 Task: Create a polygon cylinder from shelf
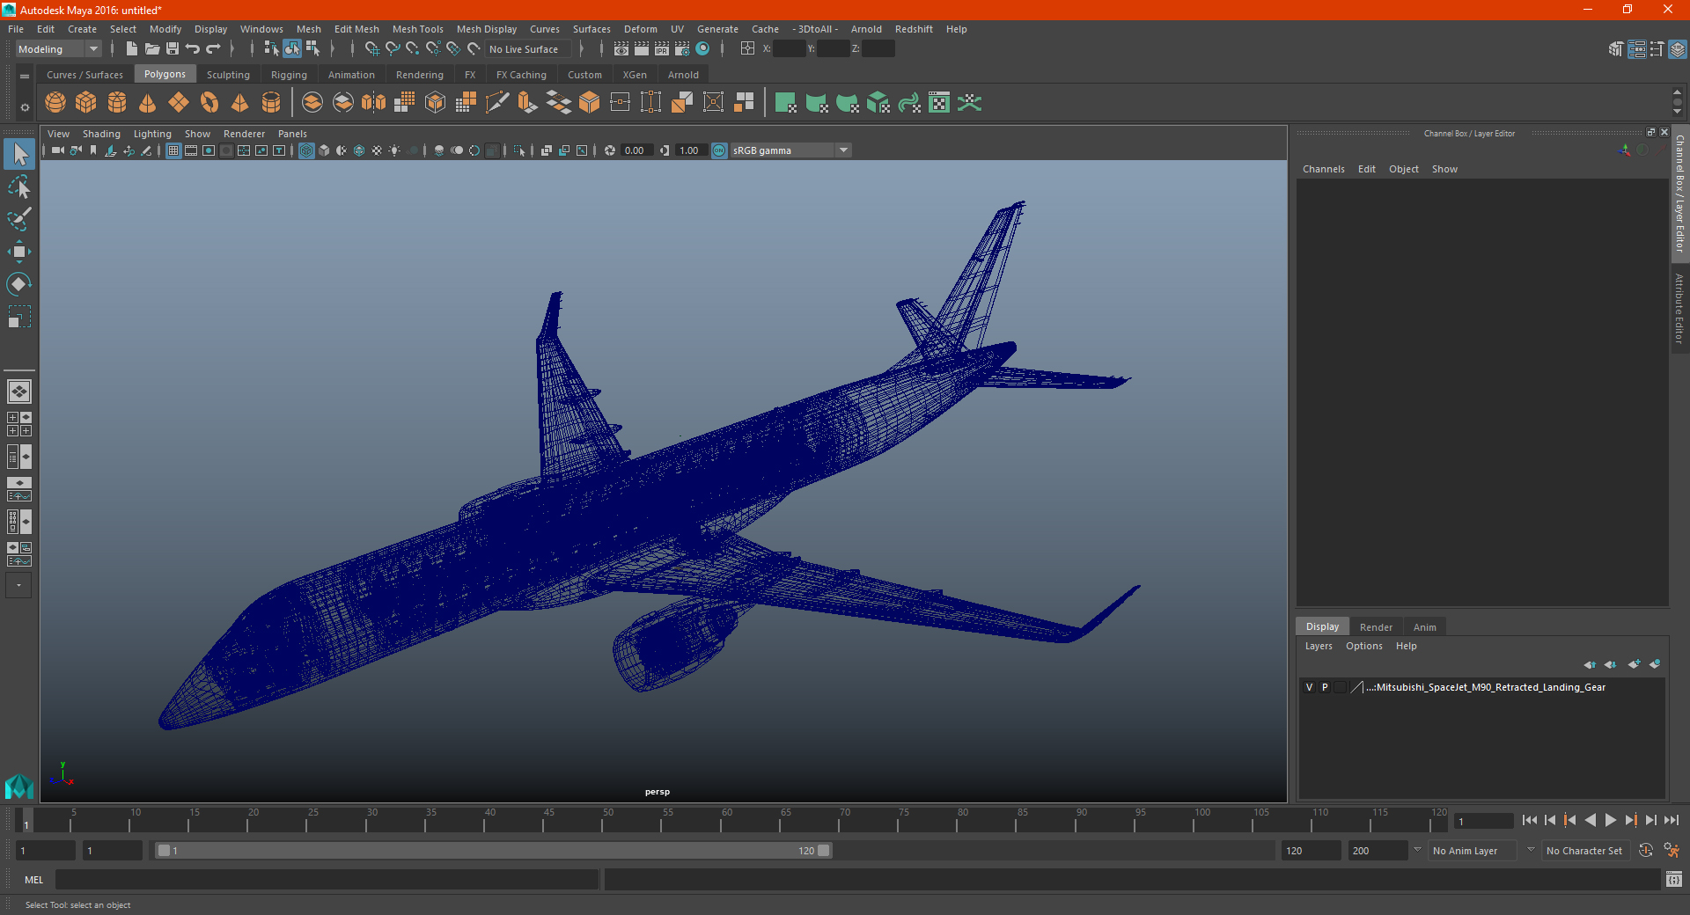point(117,103)
